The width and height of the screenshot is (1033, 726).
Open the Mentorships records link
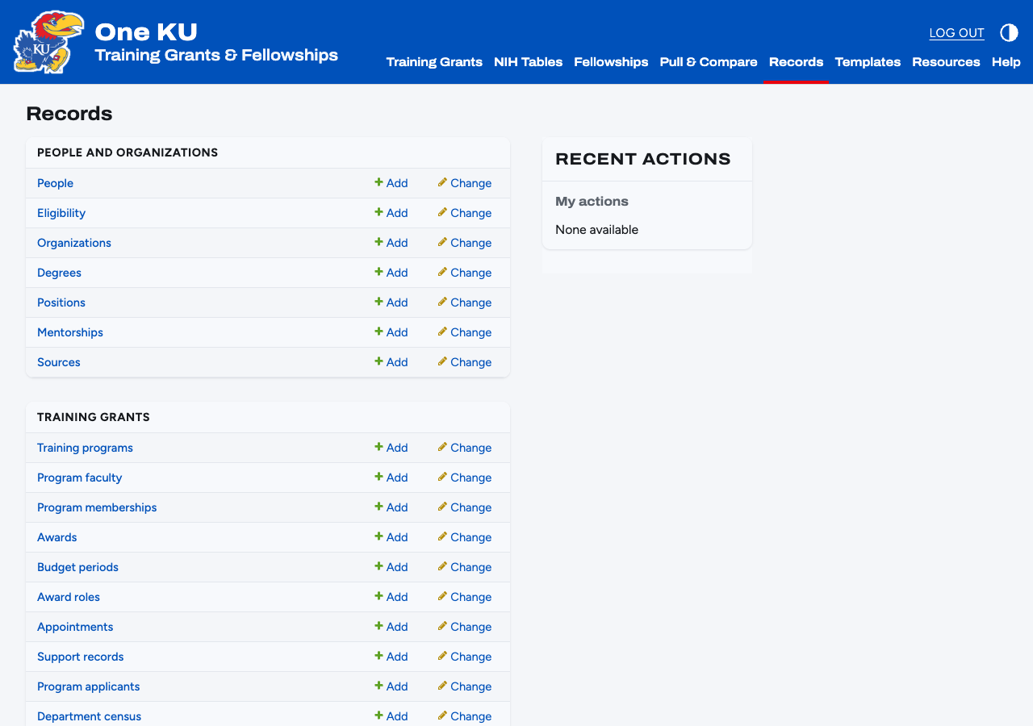tap(70, 332)
